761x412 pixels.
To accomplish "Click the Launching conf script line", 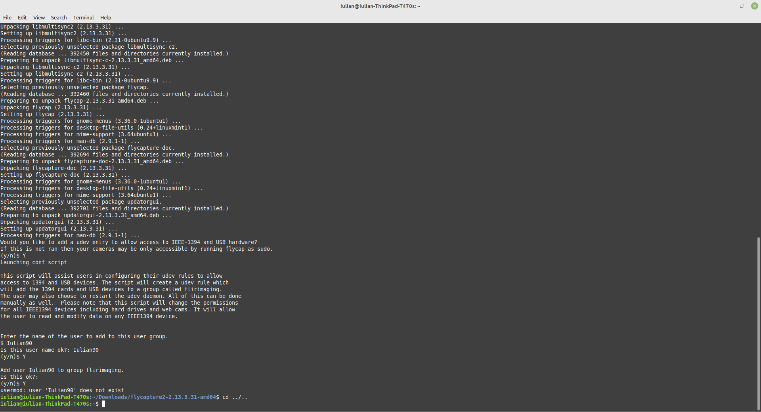I will (34, 262).
